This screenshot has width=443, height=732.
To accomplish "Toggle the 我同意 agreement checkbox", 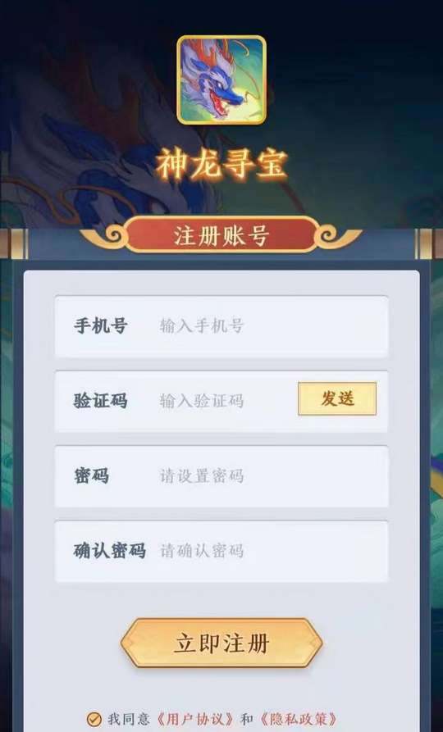I will 94,719.
